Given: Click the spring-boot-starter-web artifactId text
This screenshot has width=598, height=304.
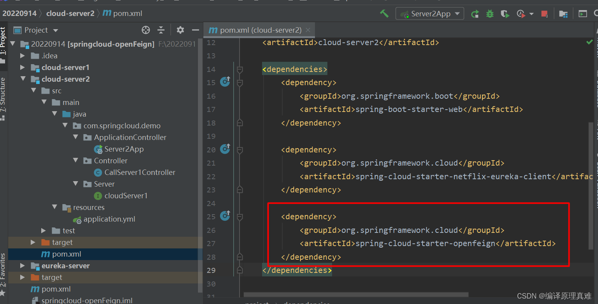Looking at the screenshot, I should (x=409, y=110).
